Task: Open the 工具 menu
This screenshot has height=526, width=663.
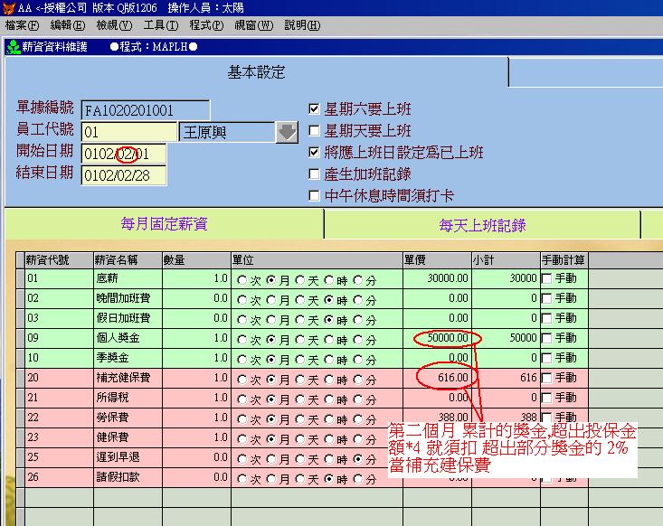Action: pyautogui.click(x=161, y=25)
